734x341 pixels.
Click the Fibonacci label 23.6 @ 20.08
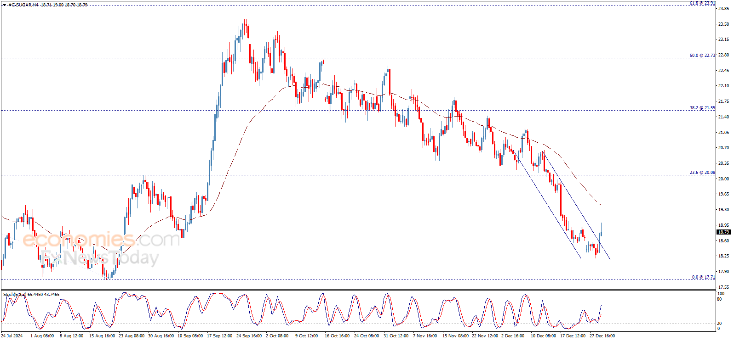click(702, 173)
